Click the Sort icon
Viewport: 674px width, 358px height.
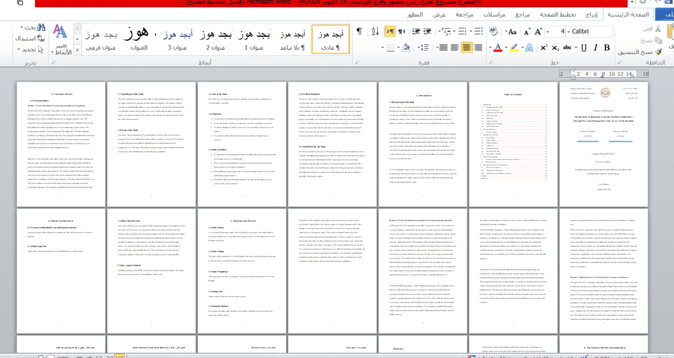click(x=375, y=32)
